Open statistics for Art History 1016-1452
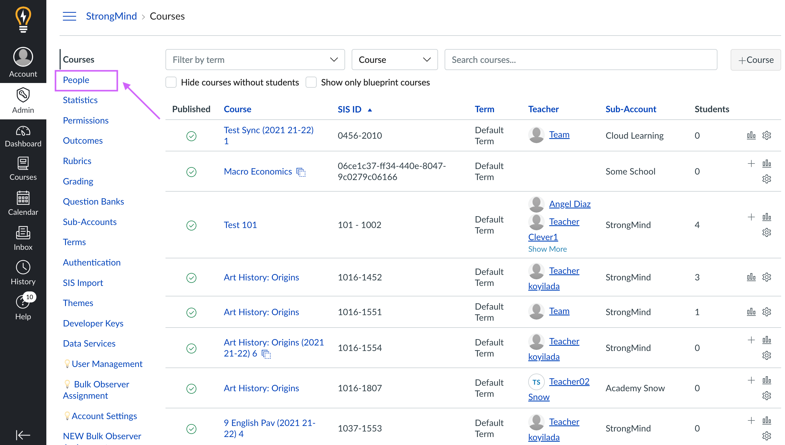This screenshot has width=785, height=445. coord(751,277)
